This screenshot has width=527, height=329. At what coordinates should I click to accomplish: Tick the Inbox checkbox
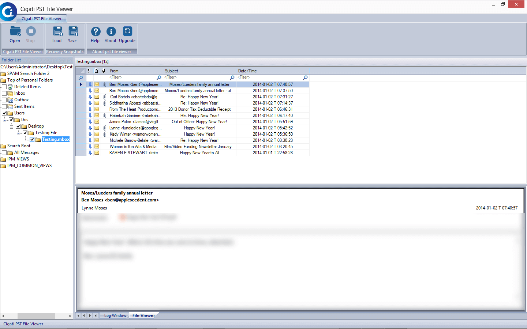point(4,94)
